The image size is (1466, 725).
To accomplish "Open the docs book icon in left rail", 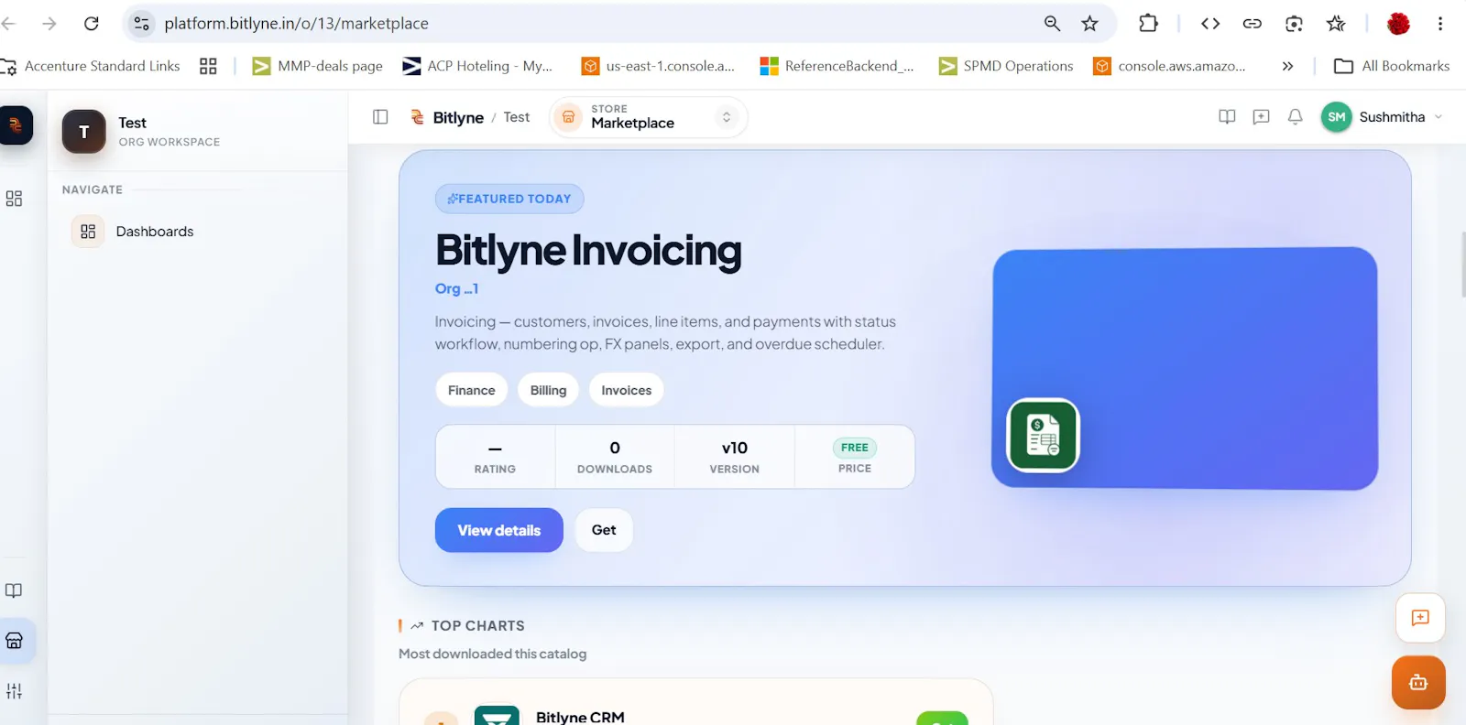I will tap(14, 590).
